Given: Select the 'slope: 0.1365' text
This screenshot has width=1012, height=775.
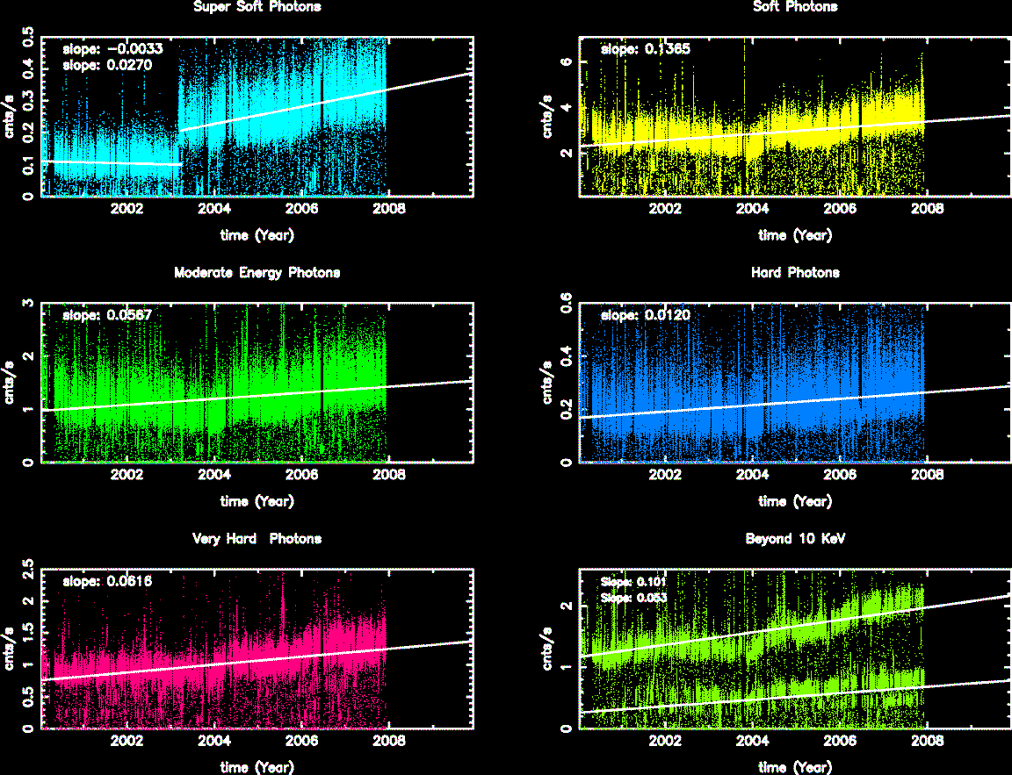Looking at the screenshot, I should coord(645,49).
